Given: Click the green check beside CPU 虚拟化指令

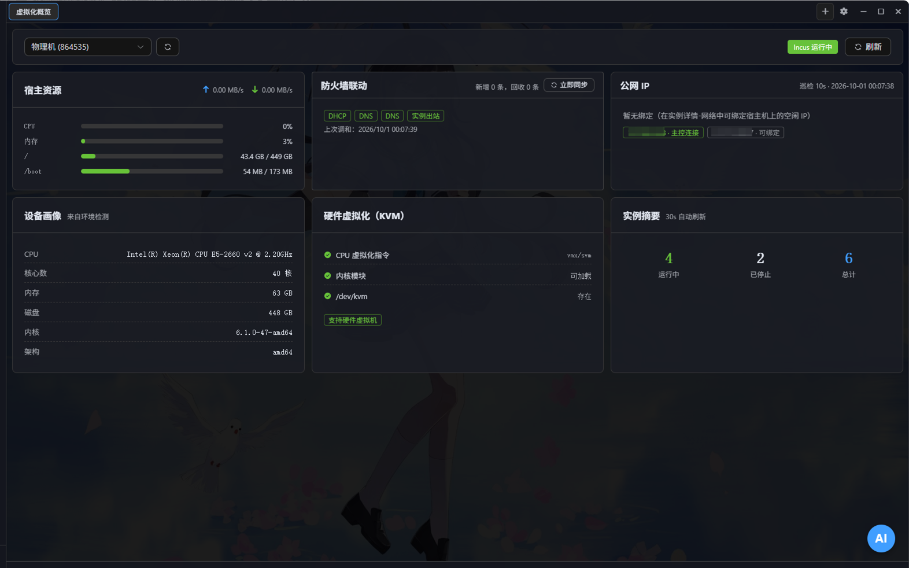Looking at the screenshot, I should [328, 255].
